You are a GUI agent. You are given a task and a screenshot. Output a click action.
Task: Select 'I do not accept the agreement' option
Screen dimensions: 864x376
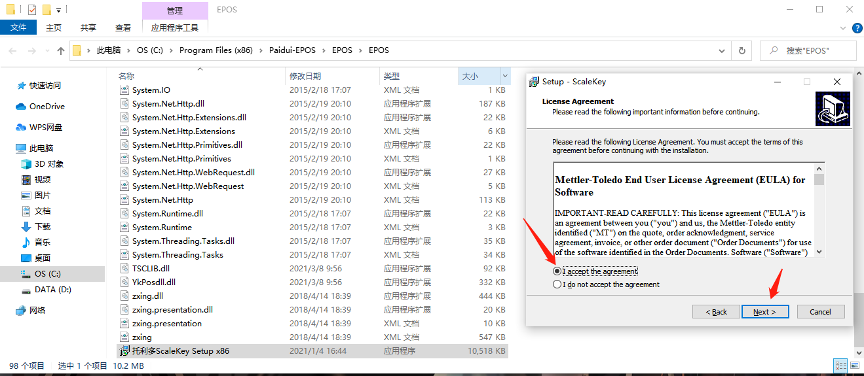(x=557, y=284)
